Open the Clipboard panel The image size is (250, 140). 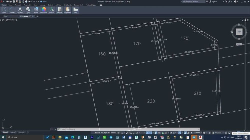68,10
